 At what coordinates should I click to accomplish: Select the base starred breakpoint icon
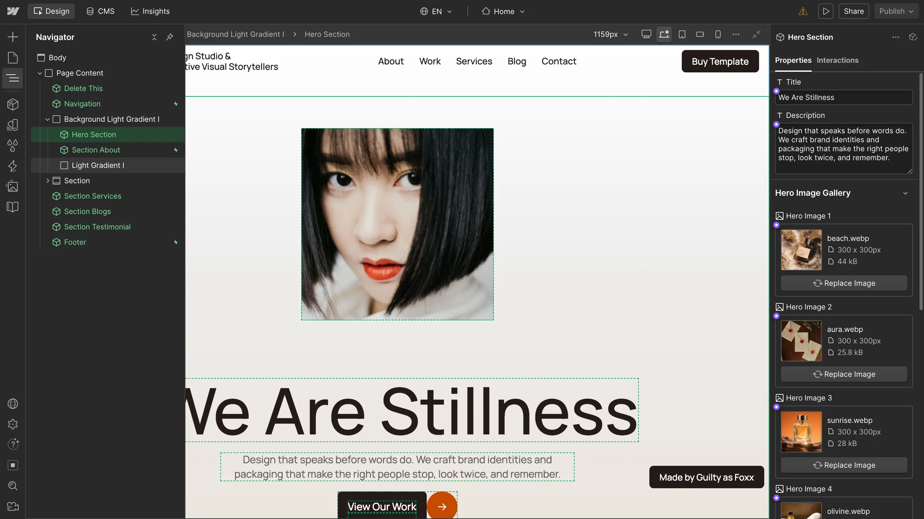(x=664, y=34)
